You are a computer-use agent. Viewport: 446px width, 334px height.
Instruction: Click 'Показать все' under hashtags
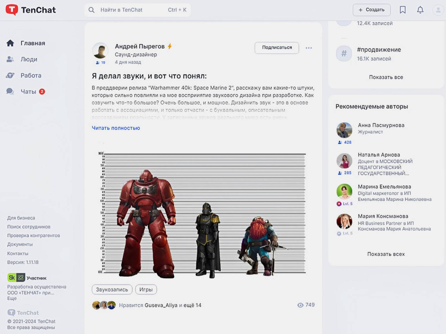(386, 77)
